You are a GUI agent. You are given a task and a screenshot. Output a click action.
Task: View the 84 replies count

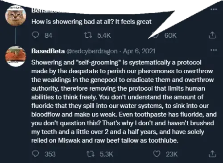49,36
